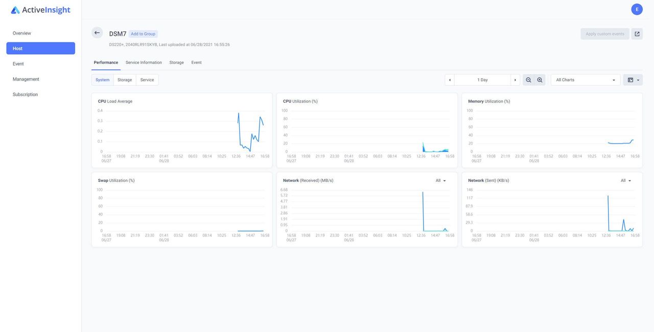The width and height of the screenshot is (654, 332).
Task: Click the Apply custom events button
Action: click(x=605, y=34)
